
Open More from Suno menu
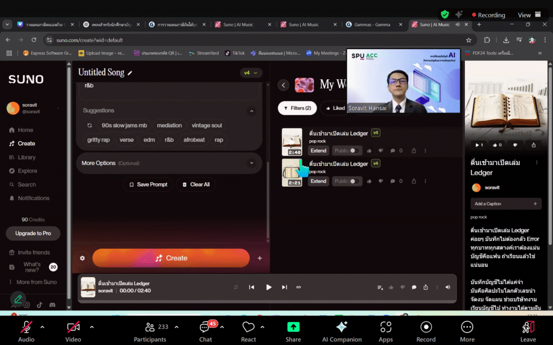32,282
